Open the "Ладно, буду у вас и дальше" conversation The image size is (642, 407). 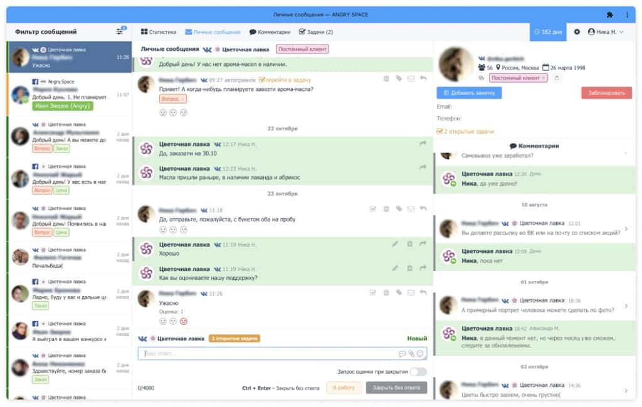[x=70, y=294]
